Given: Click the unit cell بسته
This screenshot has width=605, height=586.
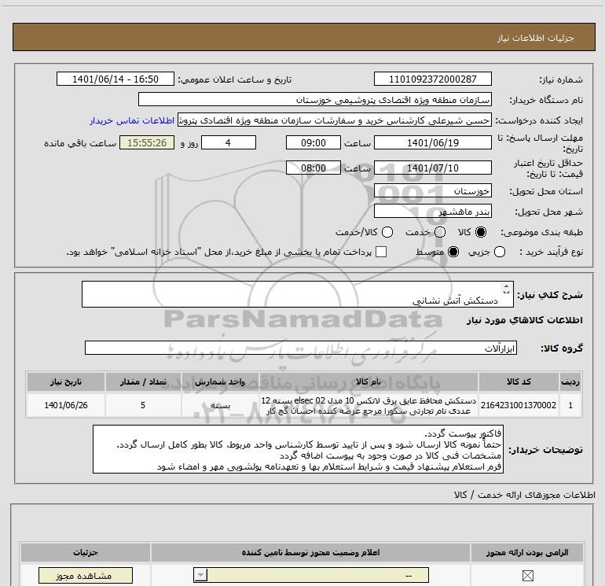Looking at the screenshot, I should (x=220, y=405).
